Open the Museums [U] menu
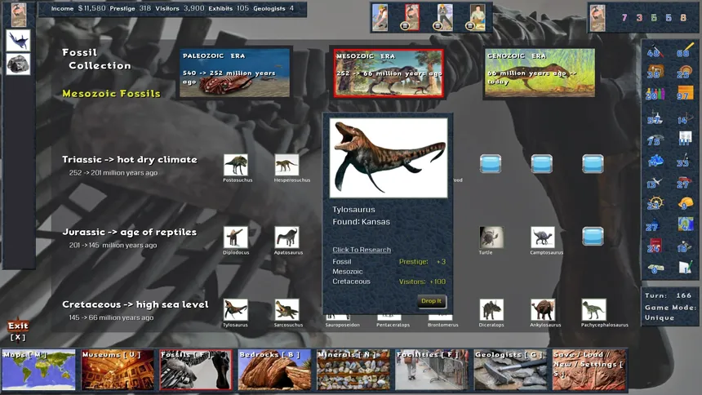This screenshot has height=395, width=702. tap(118, 370)
